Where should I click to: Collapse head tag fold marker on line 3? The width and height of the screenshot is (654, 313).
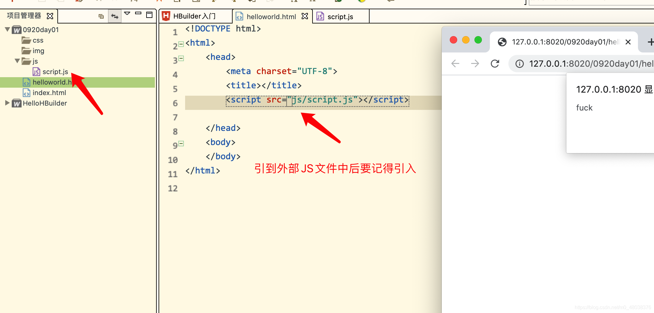pos(181,58)
